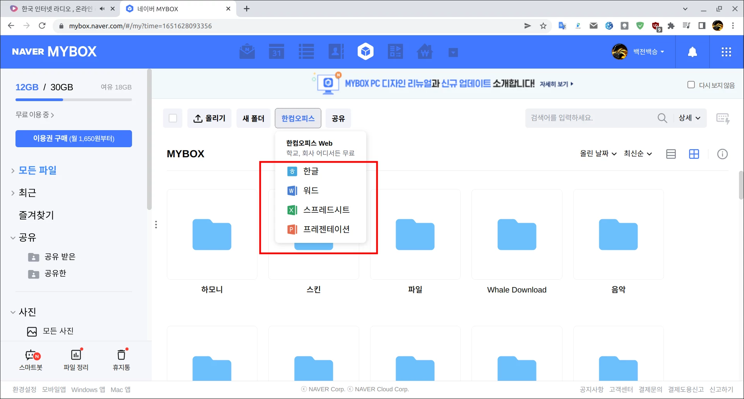Image resolution: width=744 pixels, height=399 pixels.
Task: Click the NAVER MYBOX logo
Action: (54, 52)
